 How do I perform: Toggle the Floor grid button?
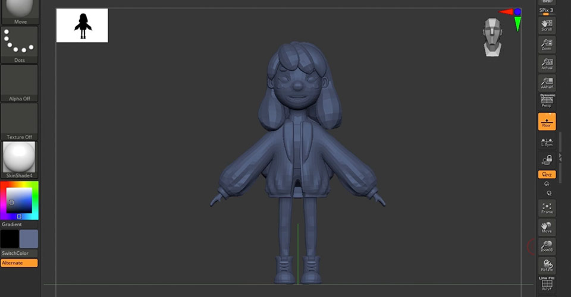click(547, 121)
